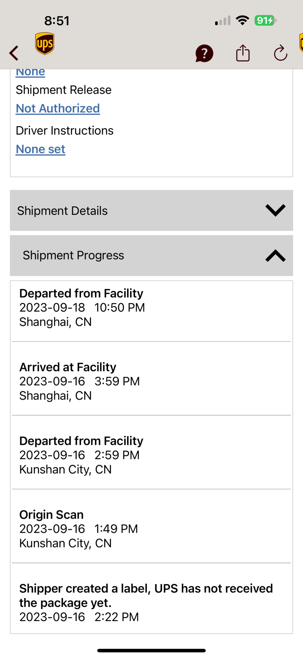Tap the Wi-Fi status icon

coord(243,20)
